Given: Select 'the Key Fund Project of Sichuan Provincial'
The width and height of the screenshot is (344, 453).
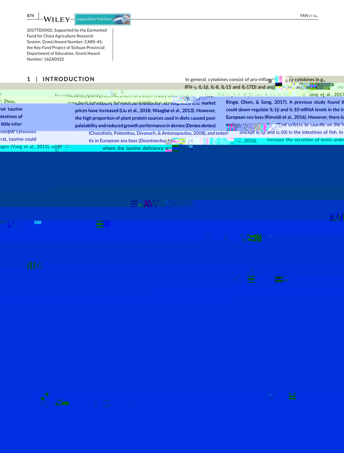Looking at the screenshot, I should (x=66, y=47).
